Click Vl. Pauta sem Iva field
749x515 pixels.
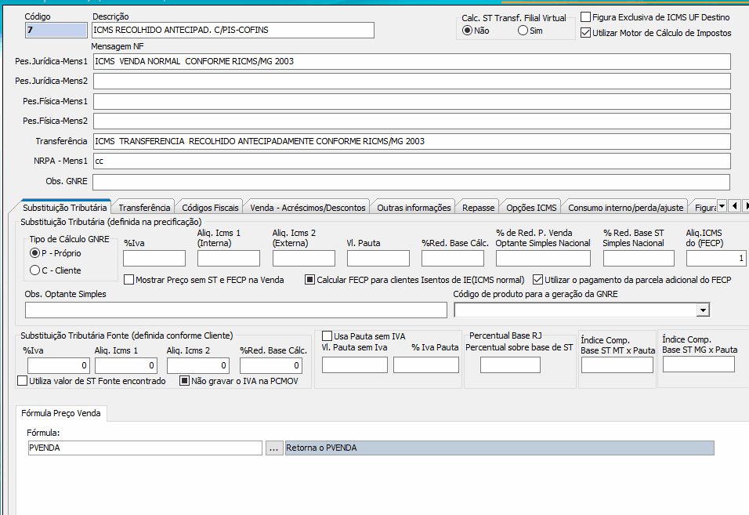point(355,365)
